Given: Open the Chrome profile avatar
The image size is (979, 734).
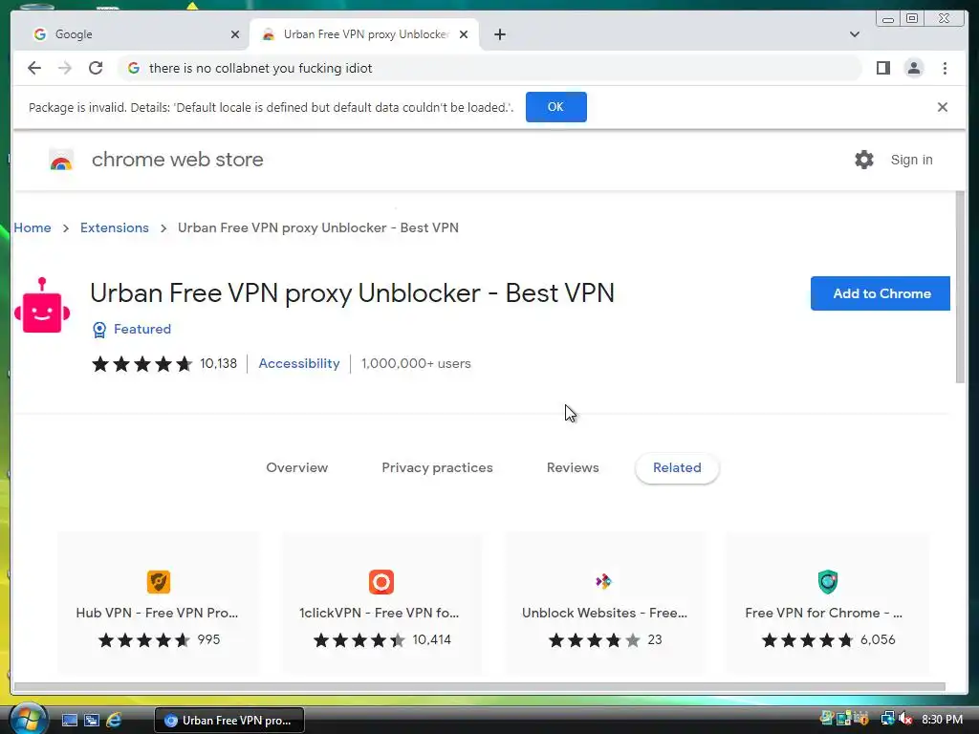Looking at the screenshot, I should pyautogui.click(x=914, y=68).
